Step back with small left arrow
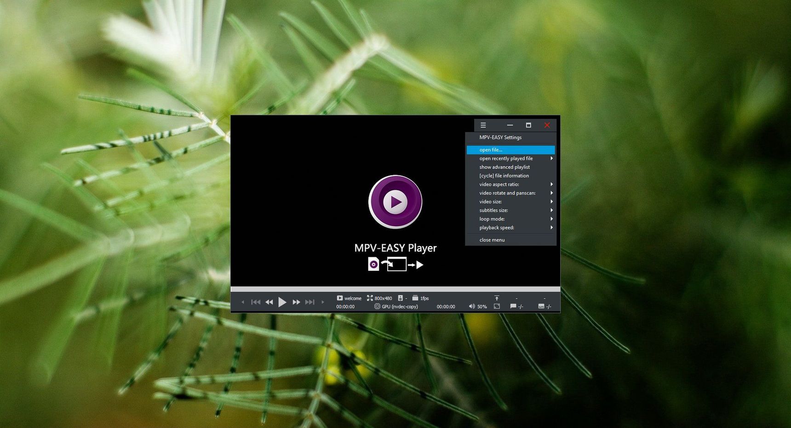This screenshot has height=428, width=791. [x=243, y=302]
